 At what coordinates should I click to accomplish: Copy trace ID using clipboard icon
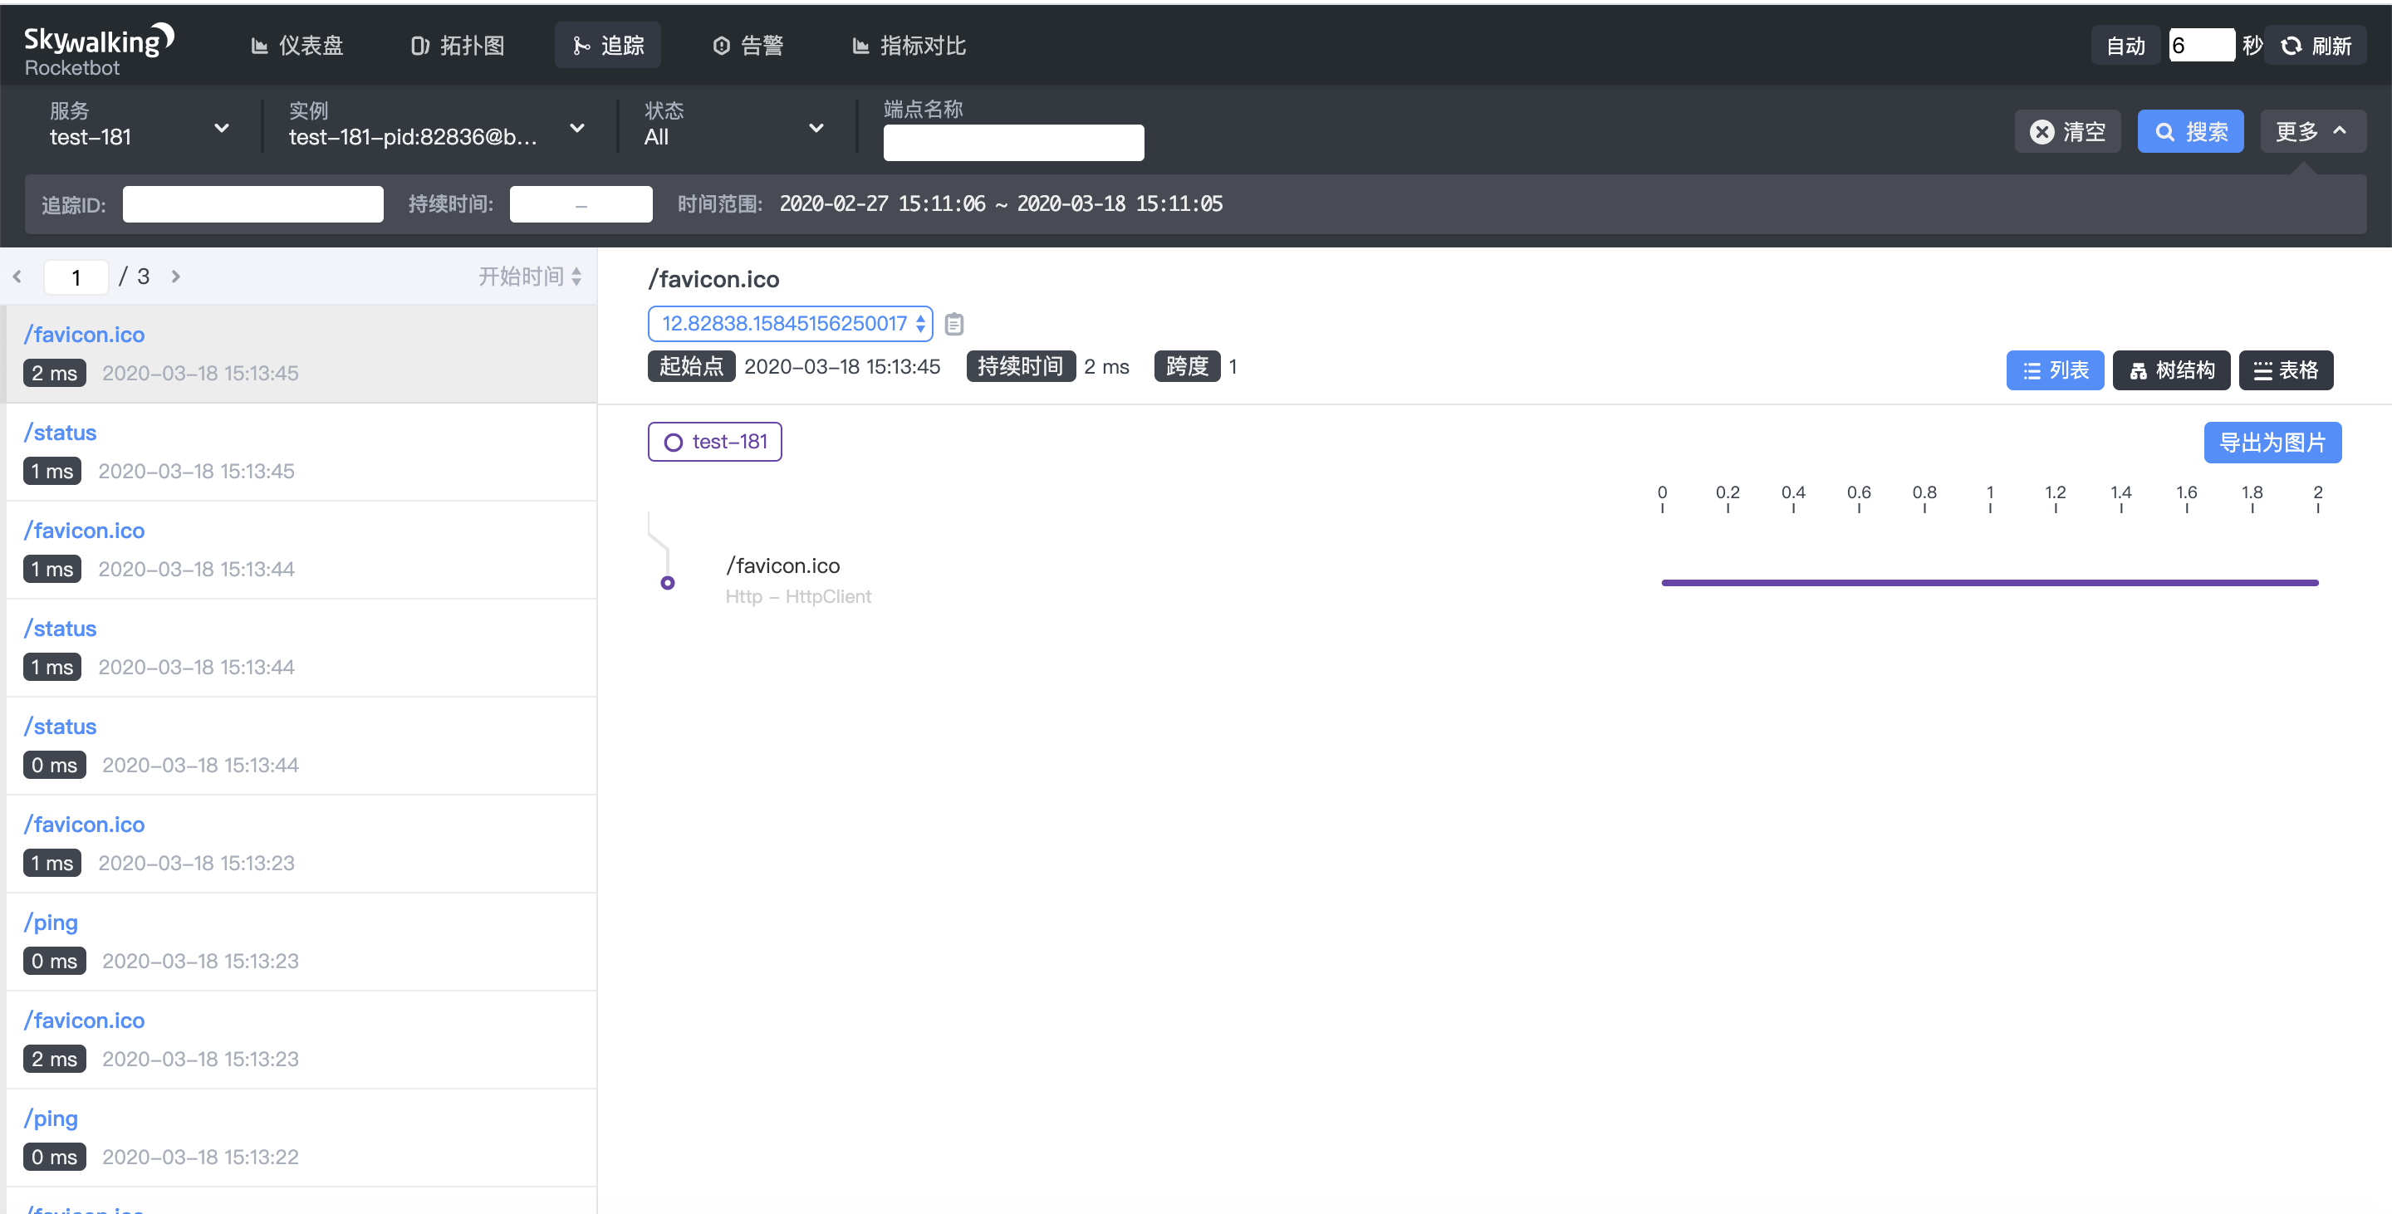point(953,324)
